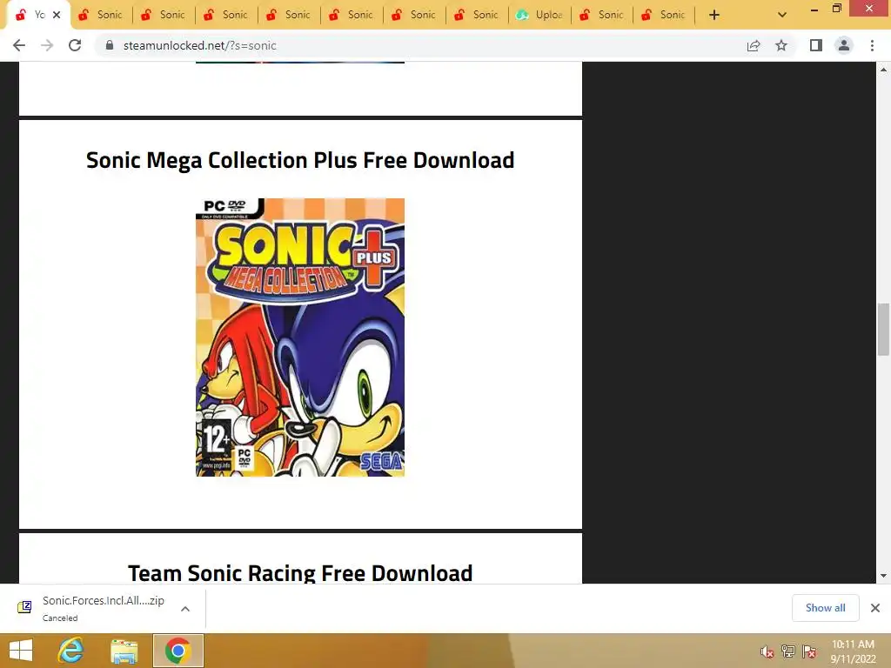Click the scrollbar up arrow

(883, 70)
